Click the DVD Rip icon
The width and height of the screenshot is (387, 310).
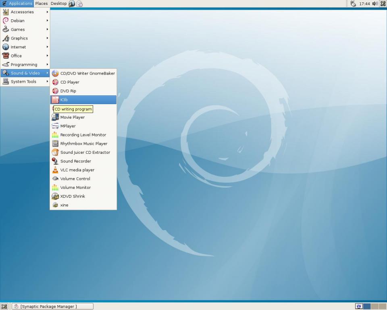coord(55,91)
